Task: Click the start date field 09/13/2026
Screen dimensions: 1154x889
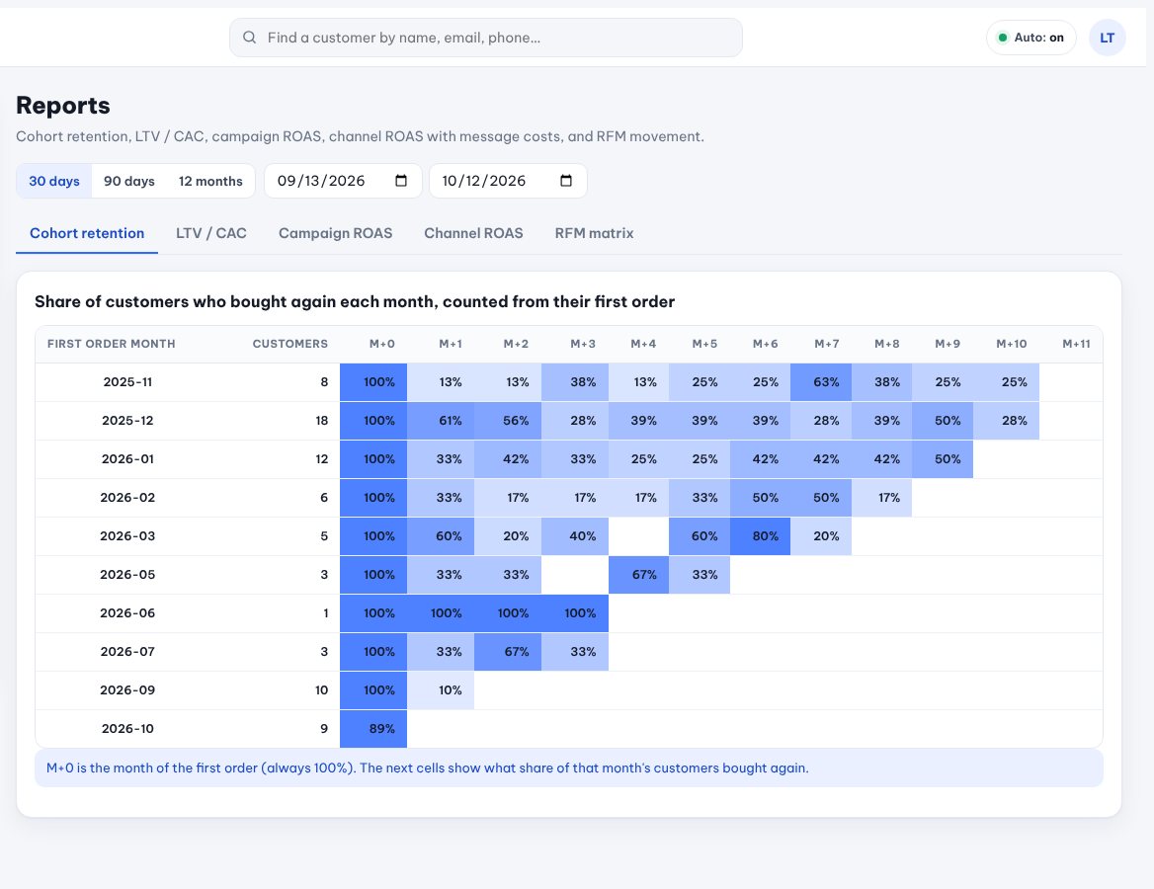Action: (343, 181)
